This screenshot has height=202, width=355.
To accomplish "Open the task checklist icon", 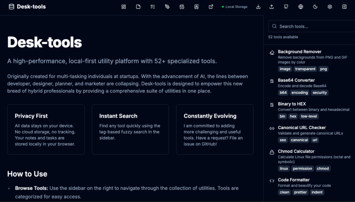I will click(153, 7).
